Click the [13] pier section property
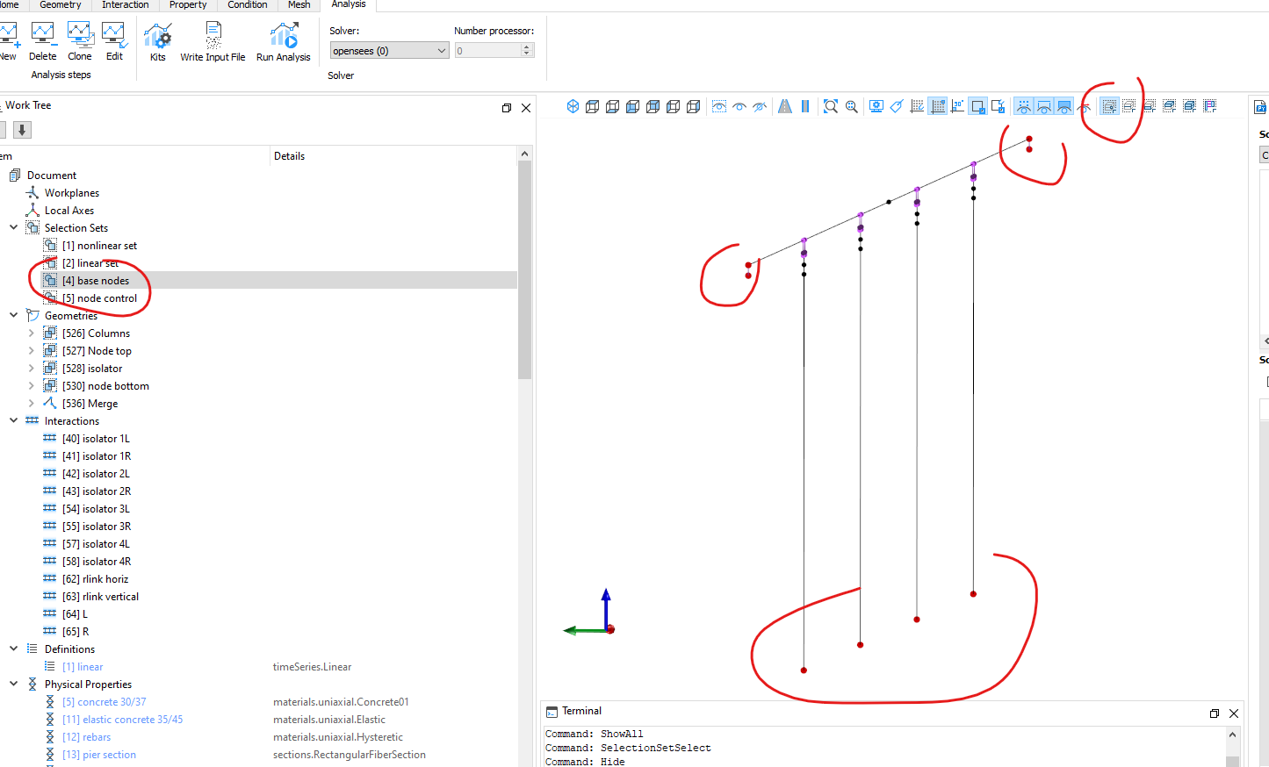 tap(99, 755)
